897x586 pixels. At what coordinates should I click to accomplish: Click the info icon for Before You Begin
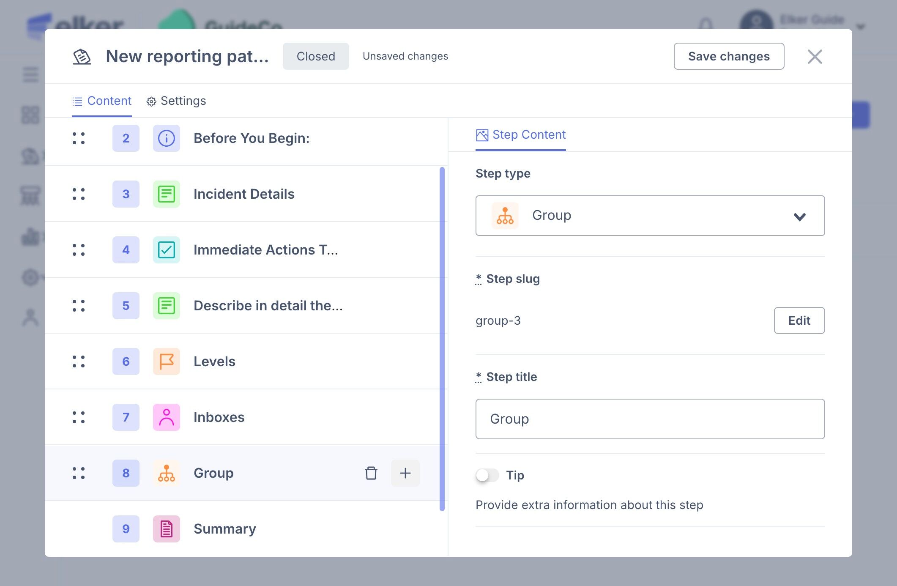[166, 138]
